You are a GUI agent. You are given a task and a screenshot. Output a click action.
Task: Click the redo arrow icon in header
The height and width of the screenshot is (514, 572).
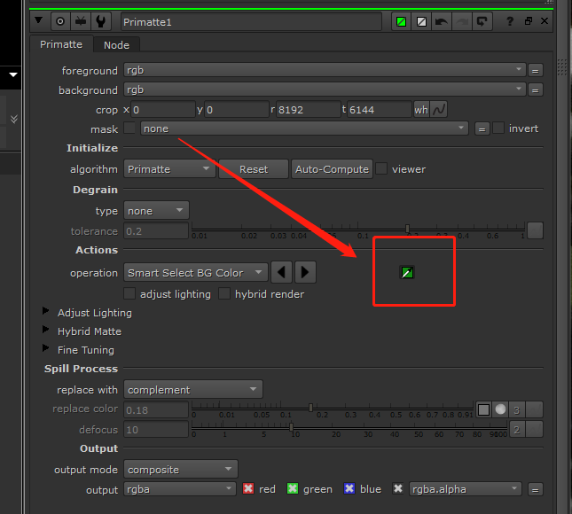click(462, 22)
